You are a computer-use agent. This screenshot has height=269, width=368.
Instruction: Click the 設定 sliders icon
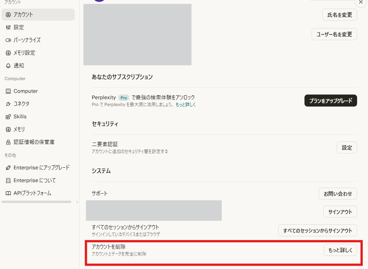click(8, 27)
